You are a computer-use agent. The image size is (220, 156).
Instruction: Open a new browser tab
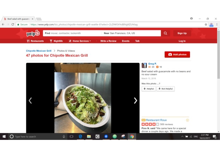39,19
